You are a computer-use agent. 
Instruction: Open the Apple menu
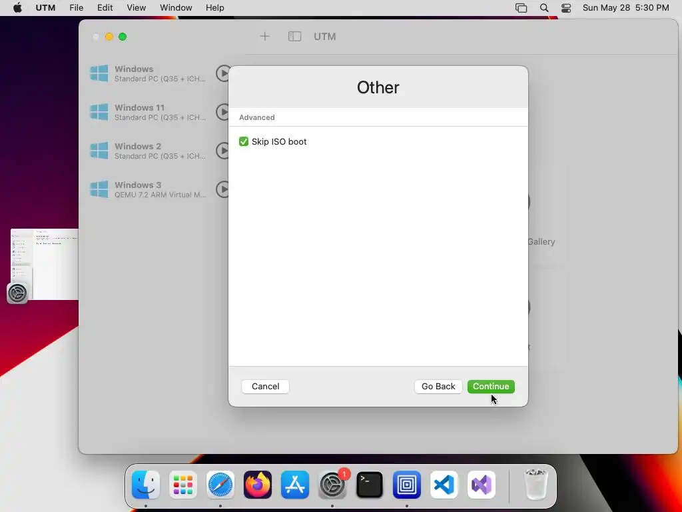pos(17,8)
